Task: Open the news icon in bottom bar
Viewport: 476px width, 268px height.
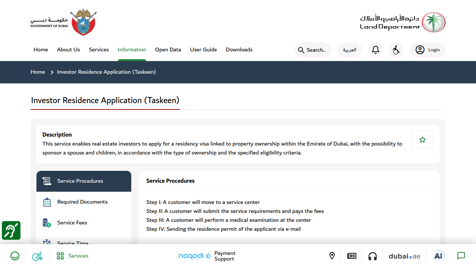Action: [352, 256]
